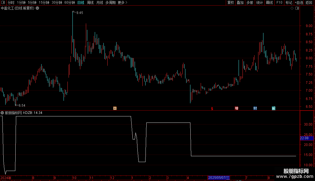This screenshot has width=315, height=181.
Task: Click the 标记 mark button
Action: (289, 3)
